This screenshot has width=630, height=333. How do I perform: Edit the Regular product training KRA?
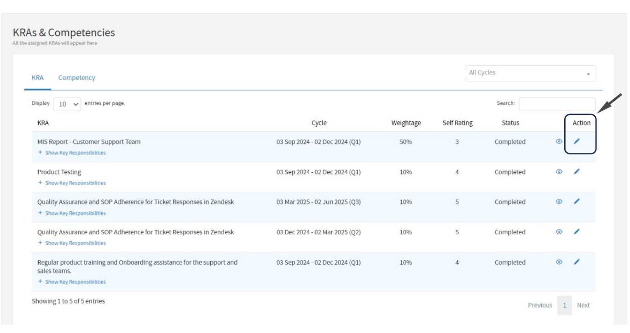click(577, 262)
